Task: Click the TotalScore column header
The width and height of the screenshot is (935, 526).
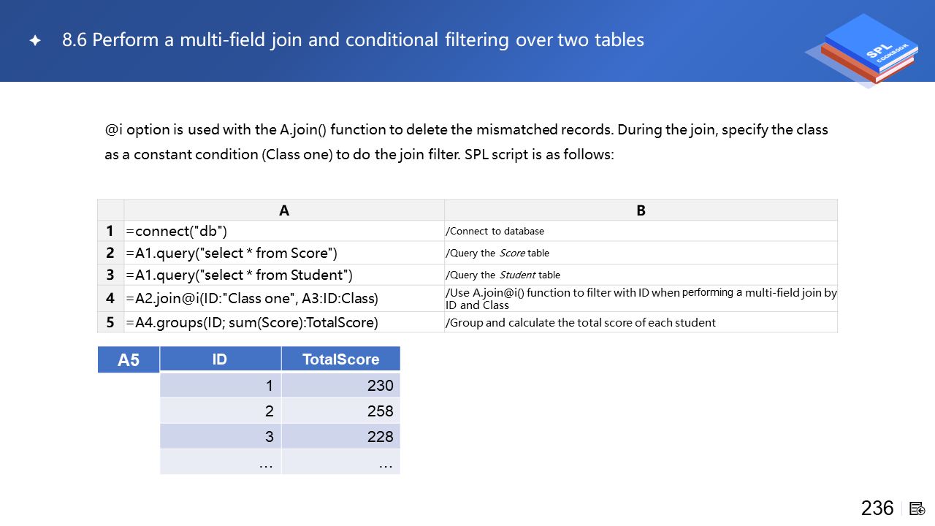Action: [340, 359]
